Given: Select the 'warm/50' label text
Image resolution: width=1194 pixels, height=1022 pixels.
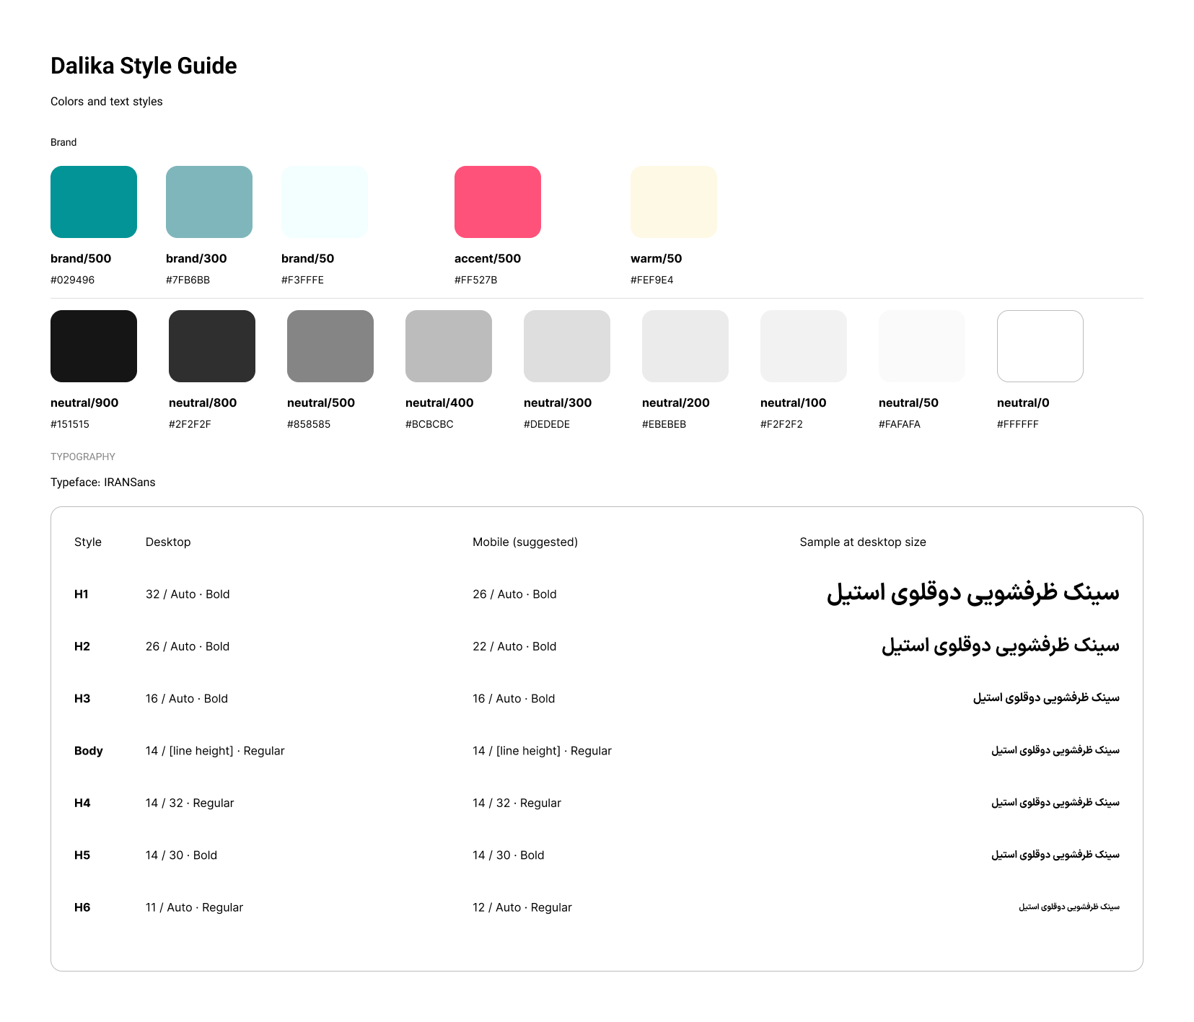Looking at the screenshot, I should click(657, 258).
